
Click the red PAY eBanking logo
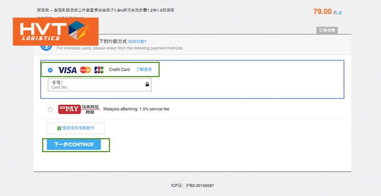pyautogui.click(x=70, y=109)
